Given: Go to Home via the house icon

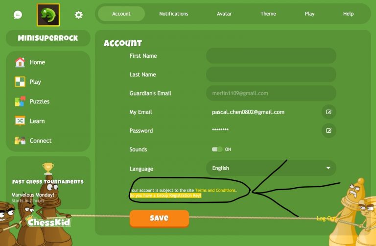Looking at the screenshot, I should tap(20, 62).
